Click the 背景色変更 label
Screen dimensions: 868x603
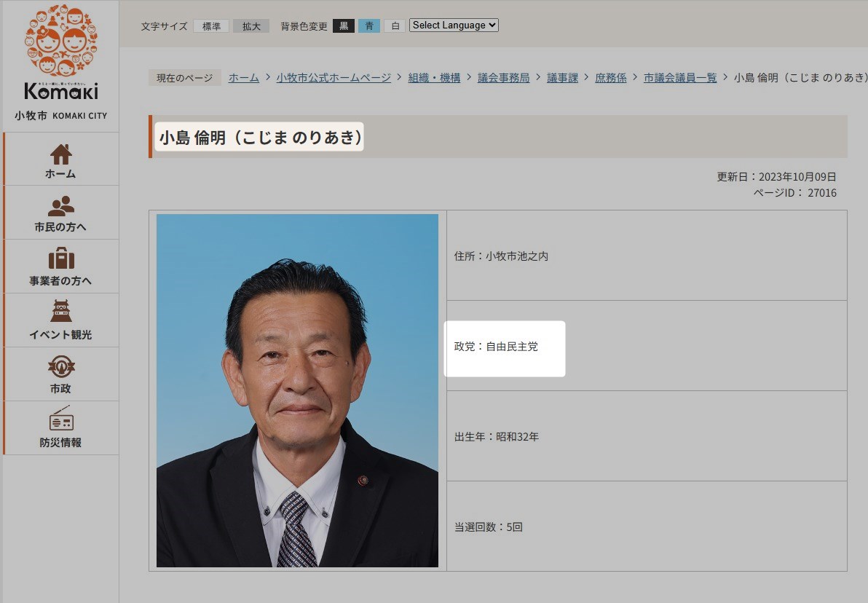(304, 26)
